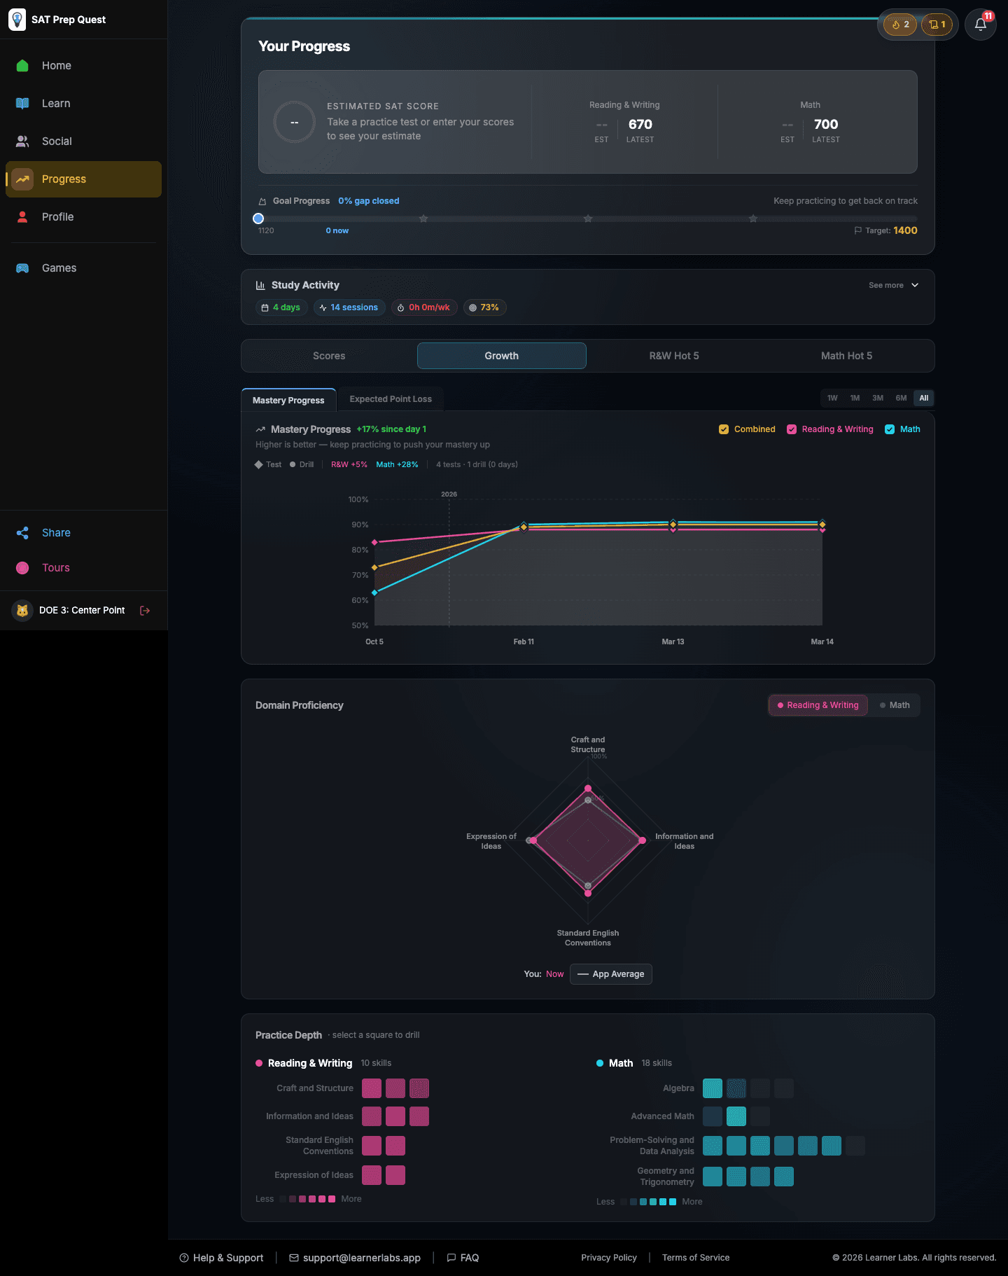1008x1276 pixels.
Task: Uncheck the Combined series checkbox
Action: 724,429
